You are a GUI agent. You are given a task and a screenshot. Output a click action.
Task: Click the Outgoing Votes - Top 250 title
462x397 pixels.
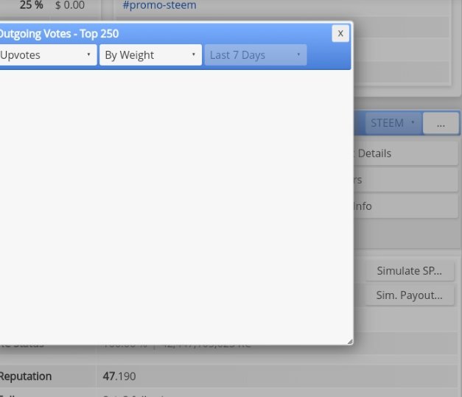[x=59, y=34]
